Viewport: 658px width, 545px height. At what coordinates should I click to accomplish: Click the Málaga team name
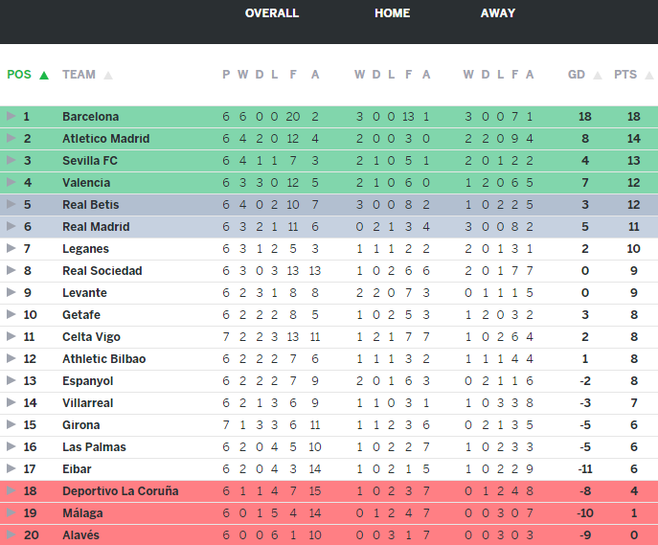click(x=82, y=513)
